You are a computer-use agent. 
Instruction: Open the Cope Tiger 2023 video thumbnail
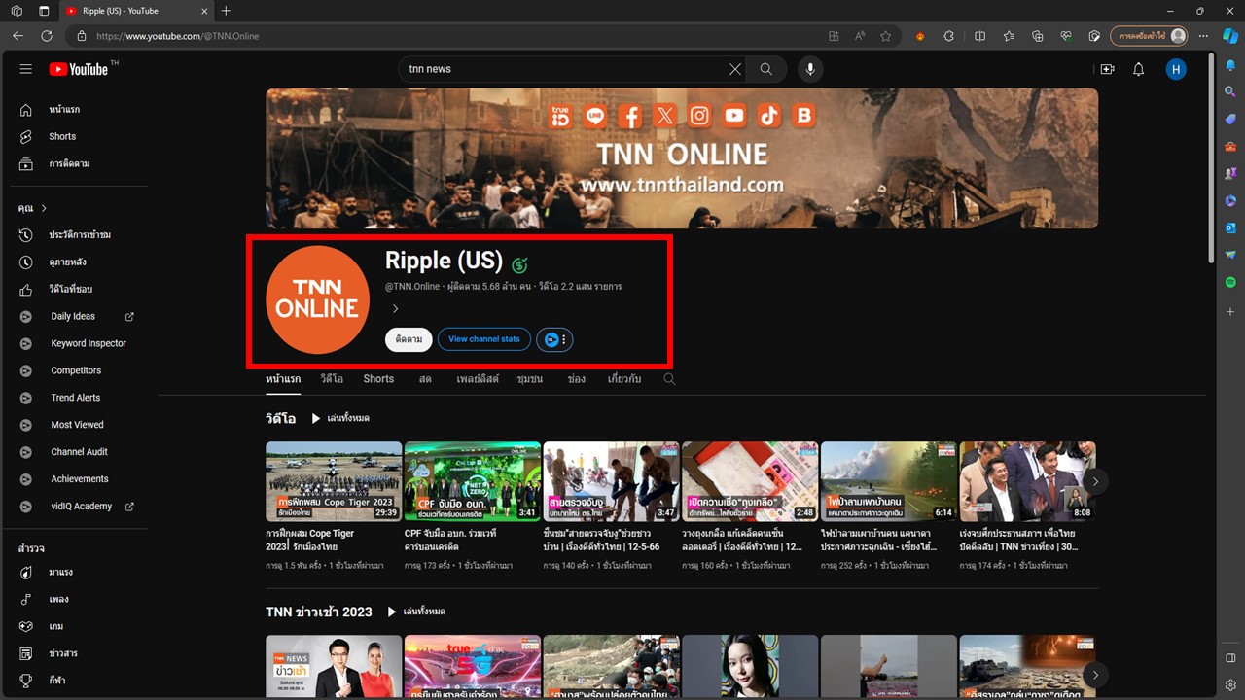click(x=334, y=481)
